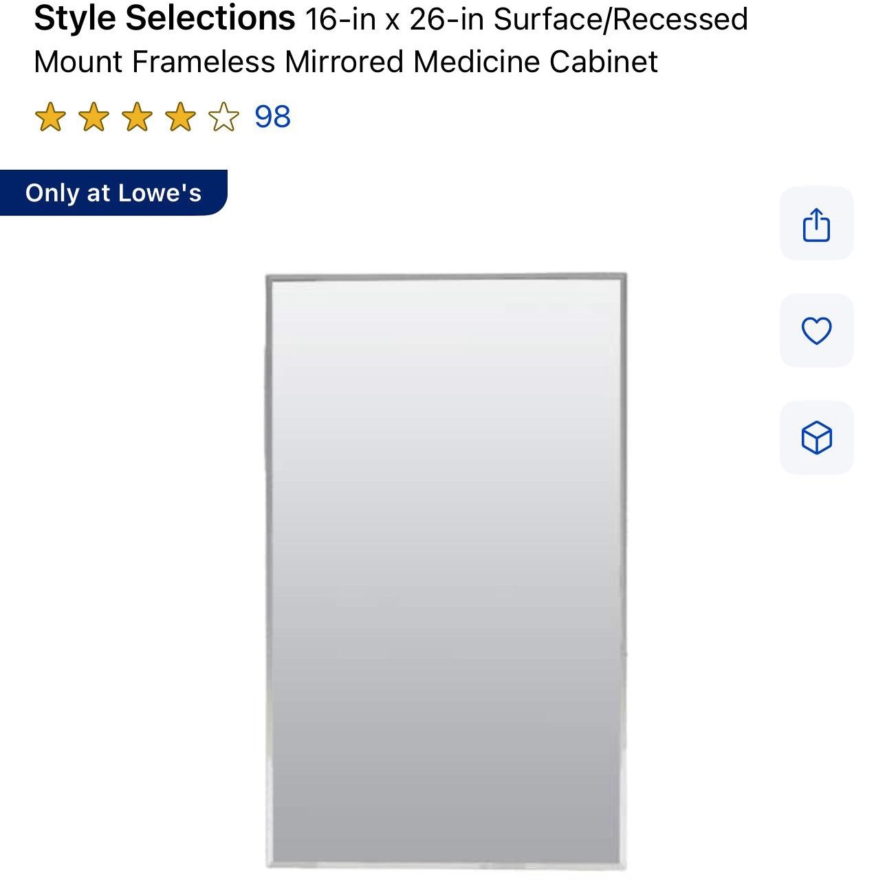Tap the top frame edge of the mirror
Image resolution: width=887 pixels, height=887 pixels.
tap(446, 277)
